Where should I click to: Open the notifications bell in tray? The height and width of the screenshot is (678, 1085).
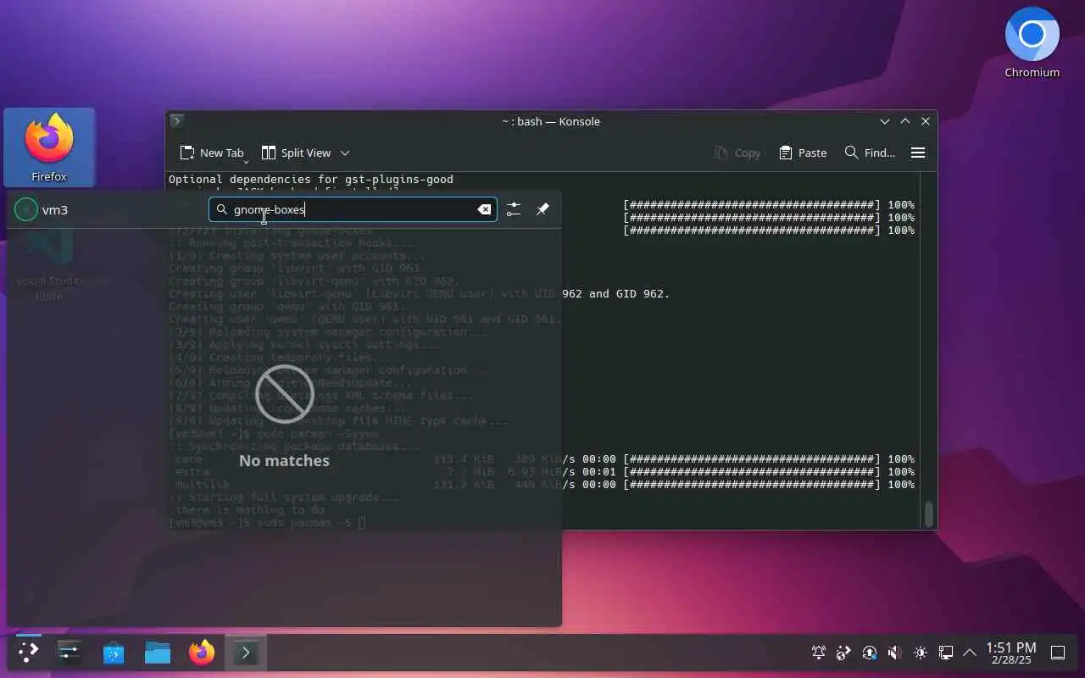click(x=819, y=653)
